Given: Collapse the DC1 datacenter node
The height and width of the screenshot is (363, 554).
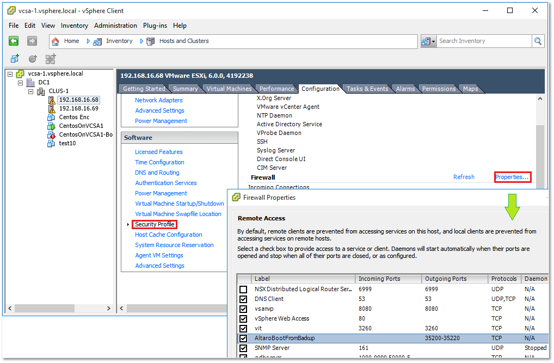Looking at the screenshot, I should [21, 83].
